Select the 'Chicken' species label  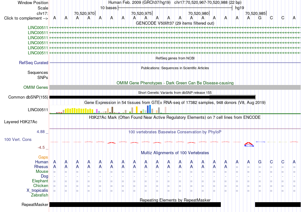41,185
